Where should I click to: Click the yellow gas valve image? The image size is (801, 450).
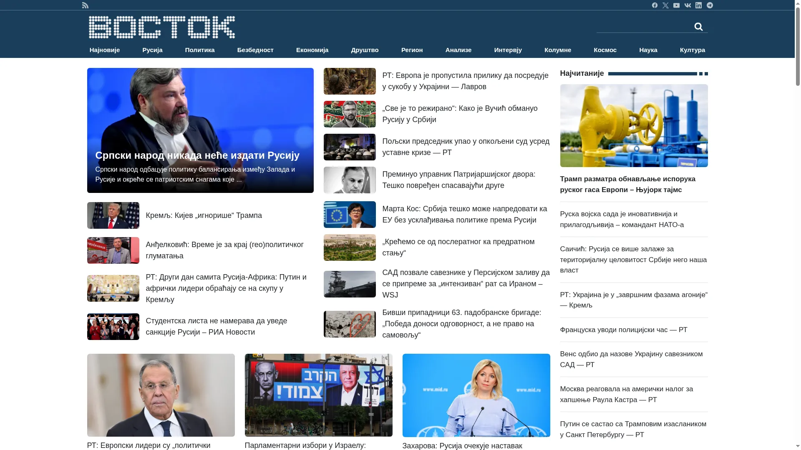tap(634, 126)
